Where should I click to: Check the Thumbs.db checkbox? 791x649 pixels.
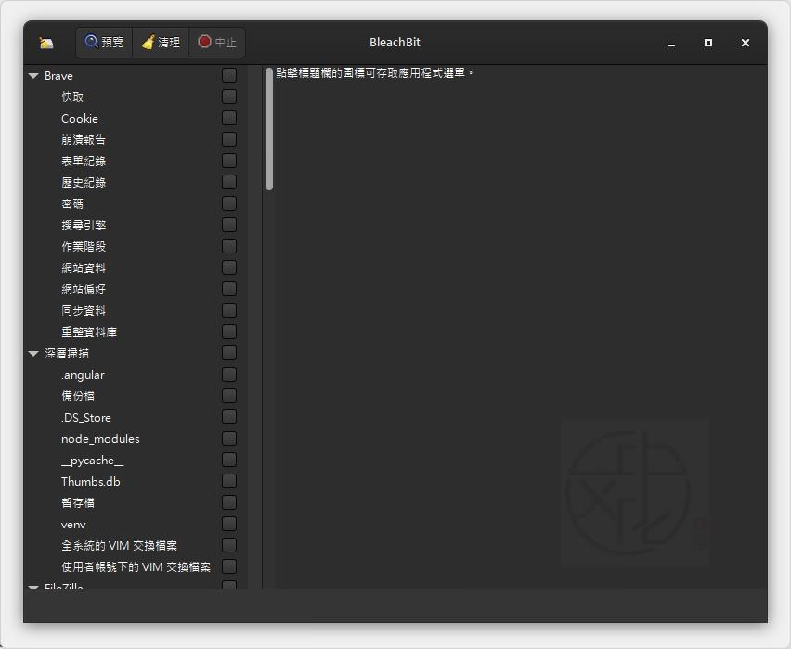229,481
